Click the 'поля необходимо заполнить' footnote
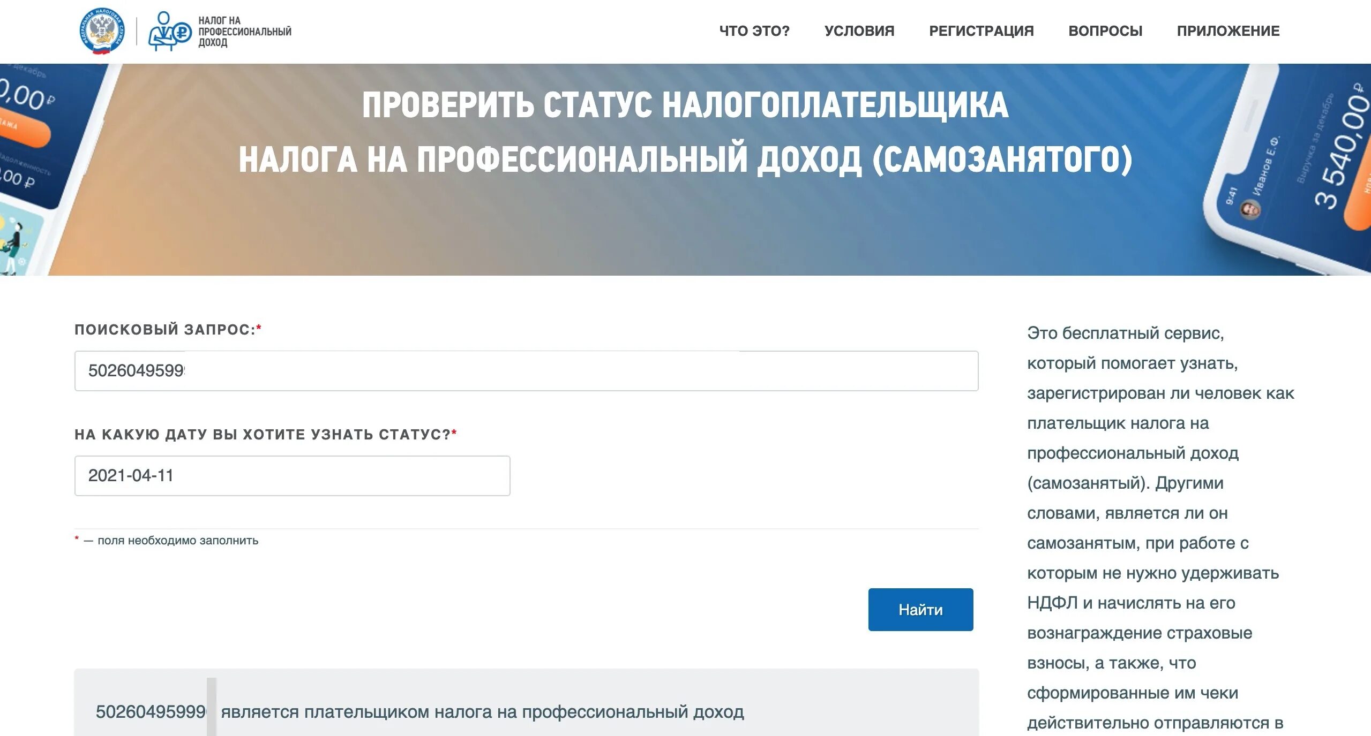Viewport: 1371px width, 736px height. tap(177, 541)
